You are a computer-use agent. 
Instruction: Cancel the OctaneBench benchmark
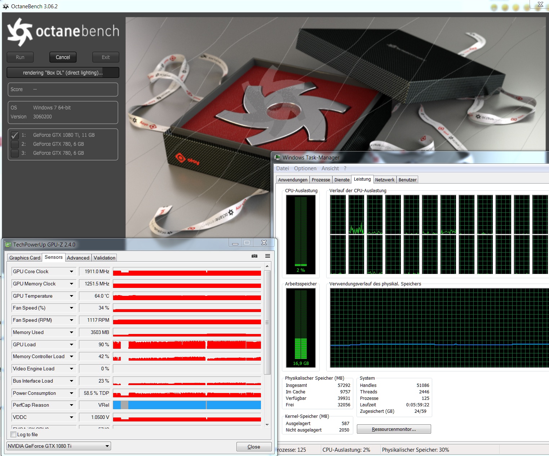point(63,57)
